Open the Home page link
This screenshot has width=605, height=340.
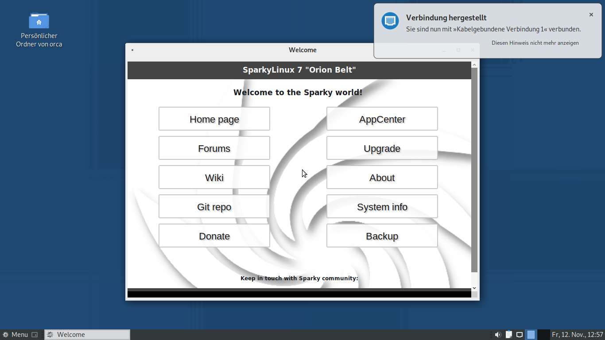214,119
